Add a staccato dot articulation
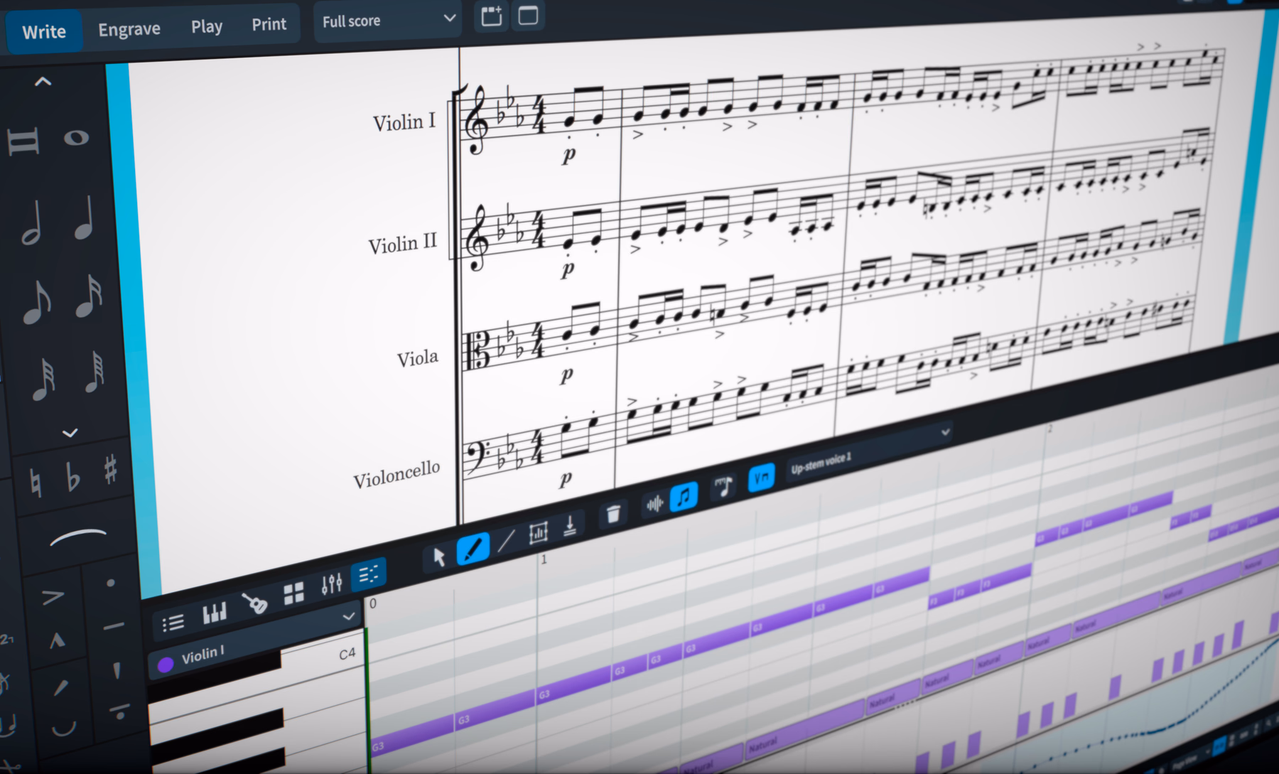Image resolution: width=1279 pixels, height=774 pixels. point(110,583)
